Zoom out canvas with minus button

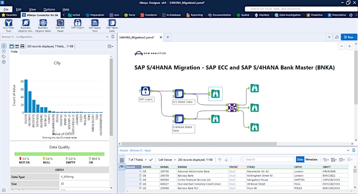tap(342, 46)
